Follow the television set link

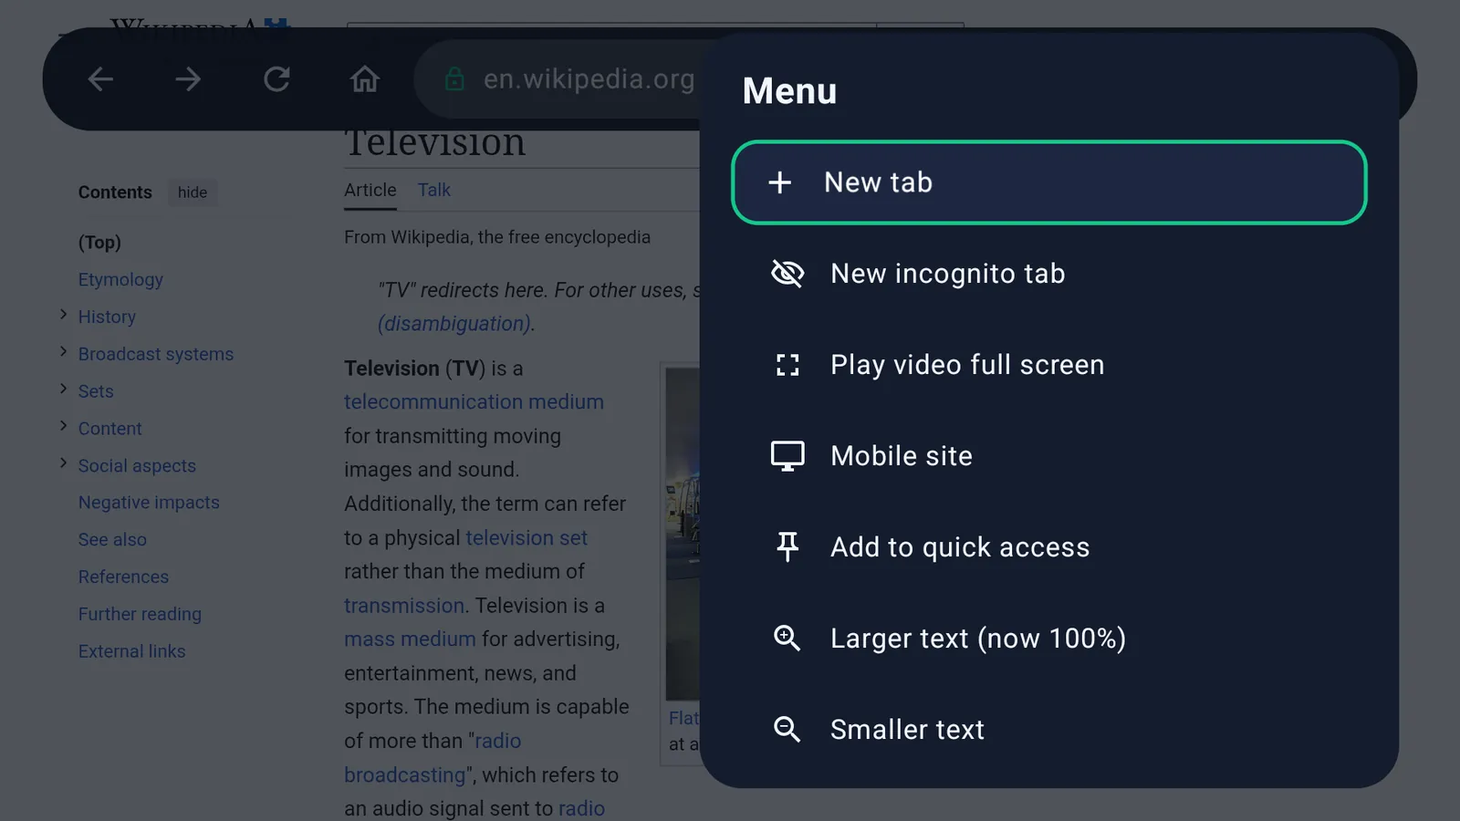coord(527,538)
